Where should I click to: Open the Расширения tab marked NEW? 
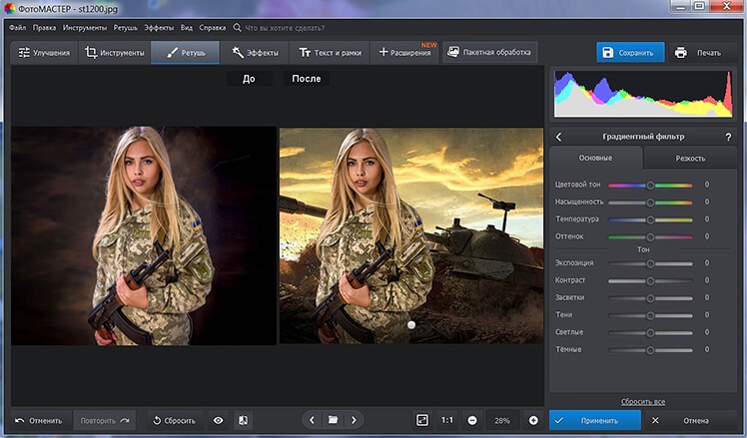pos(404,52)
